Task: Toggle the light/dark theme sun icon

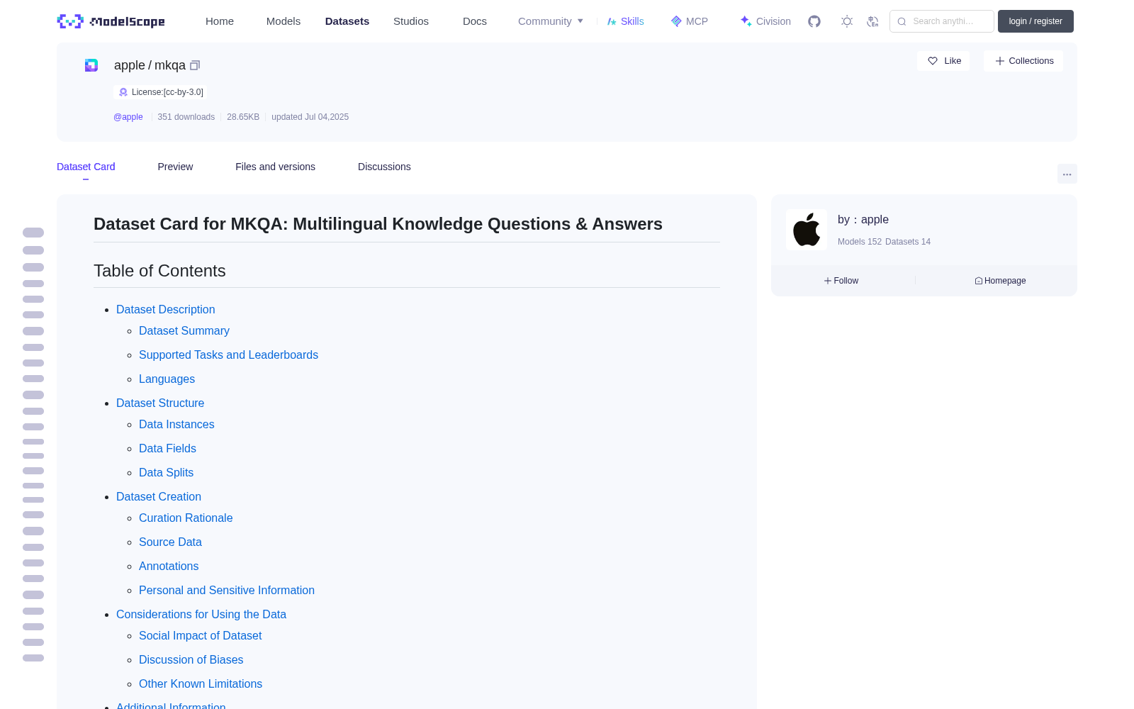Action: point(846,21)
